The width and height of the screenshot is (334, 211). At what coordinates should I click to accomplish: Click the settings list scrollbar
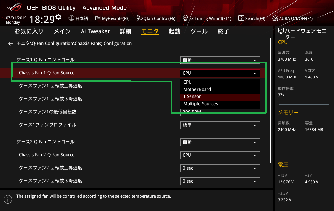(270, 101)
